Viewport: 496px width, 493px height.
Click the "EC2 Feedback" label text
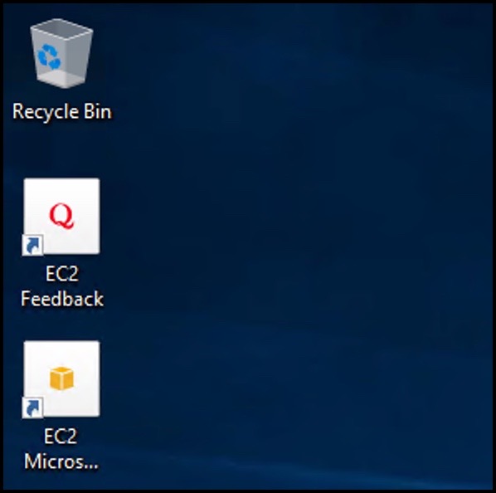[x=62, y=286]
